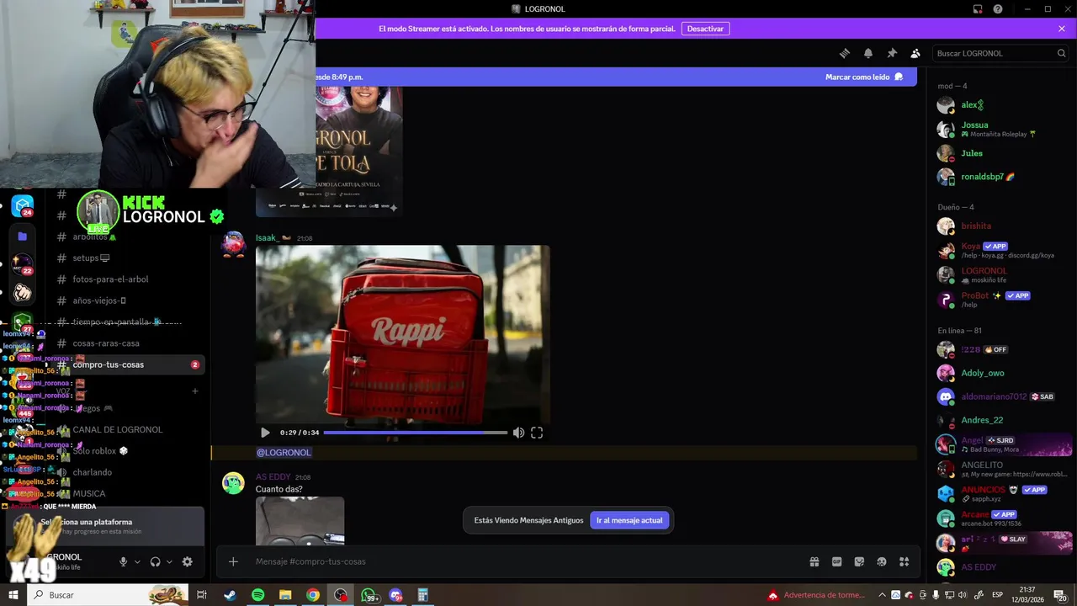Screen dimensions: 1077x606
Task: Open Windows Start menu
Action: coord(13,595)
